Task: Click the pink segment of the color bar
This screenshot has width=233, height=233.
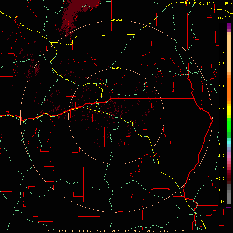Action: point(229,157)
